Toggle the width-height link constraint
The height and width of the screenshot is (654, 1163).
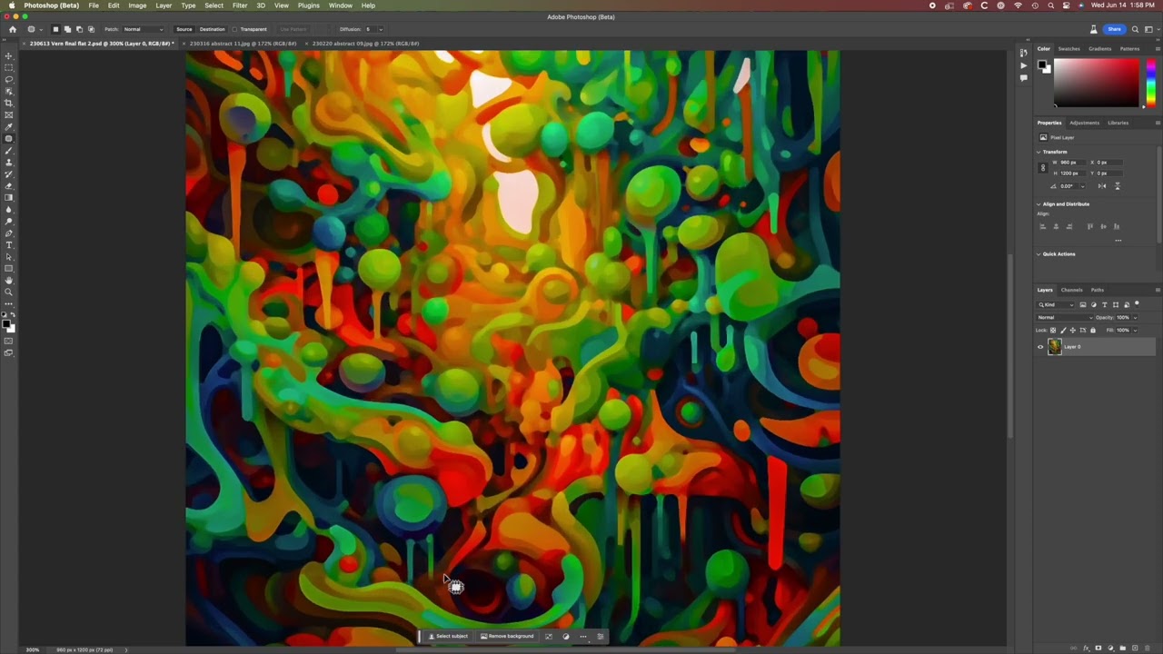[1041, 167]
